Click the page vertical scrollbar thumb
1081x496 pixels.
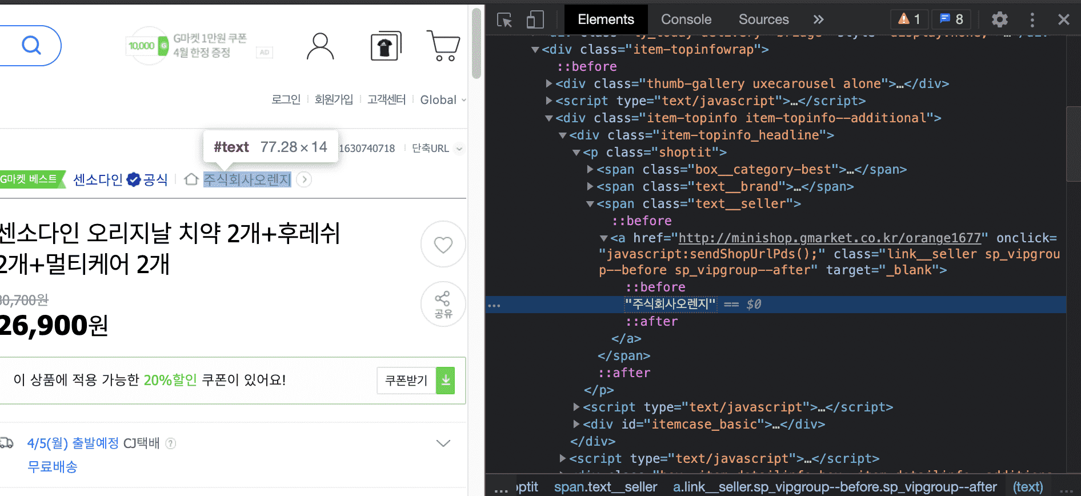(477, 43)
